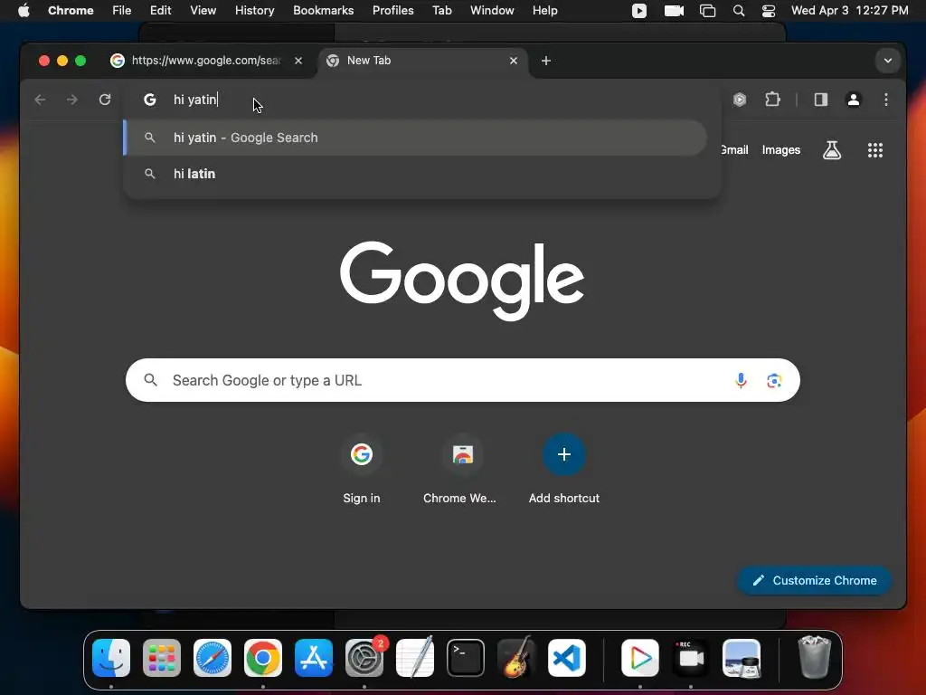This screenshot has width=926, height=695.
Task: Add a new shortcut tile
Action: tap(564, 471)
